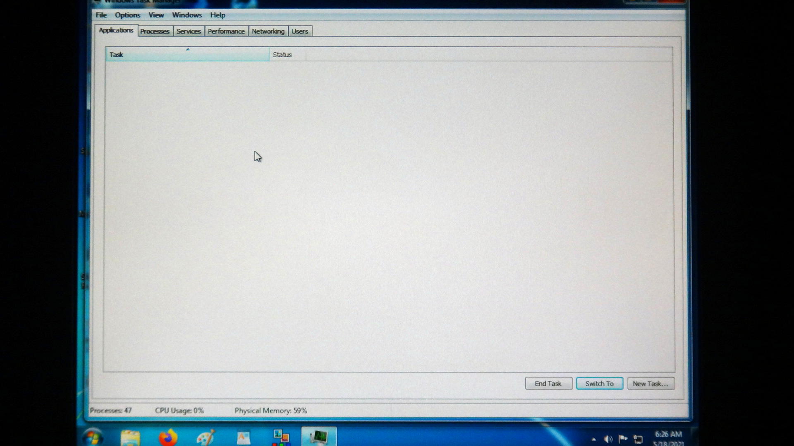Click the Switch To button
This screenshot has height=446, width=794.
click(600, 384)
